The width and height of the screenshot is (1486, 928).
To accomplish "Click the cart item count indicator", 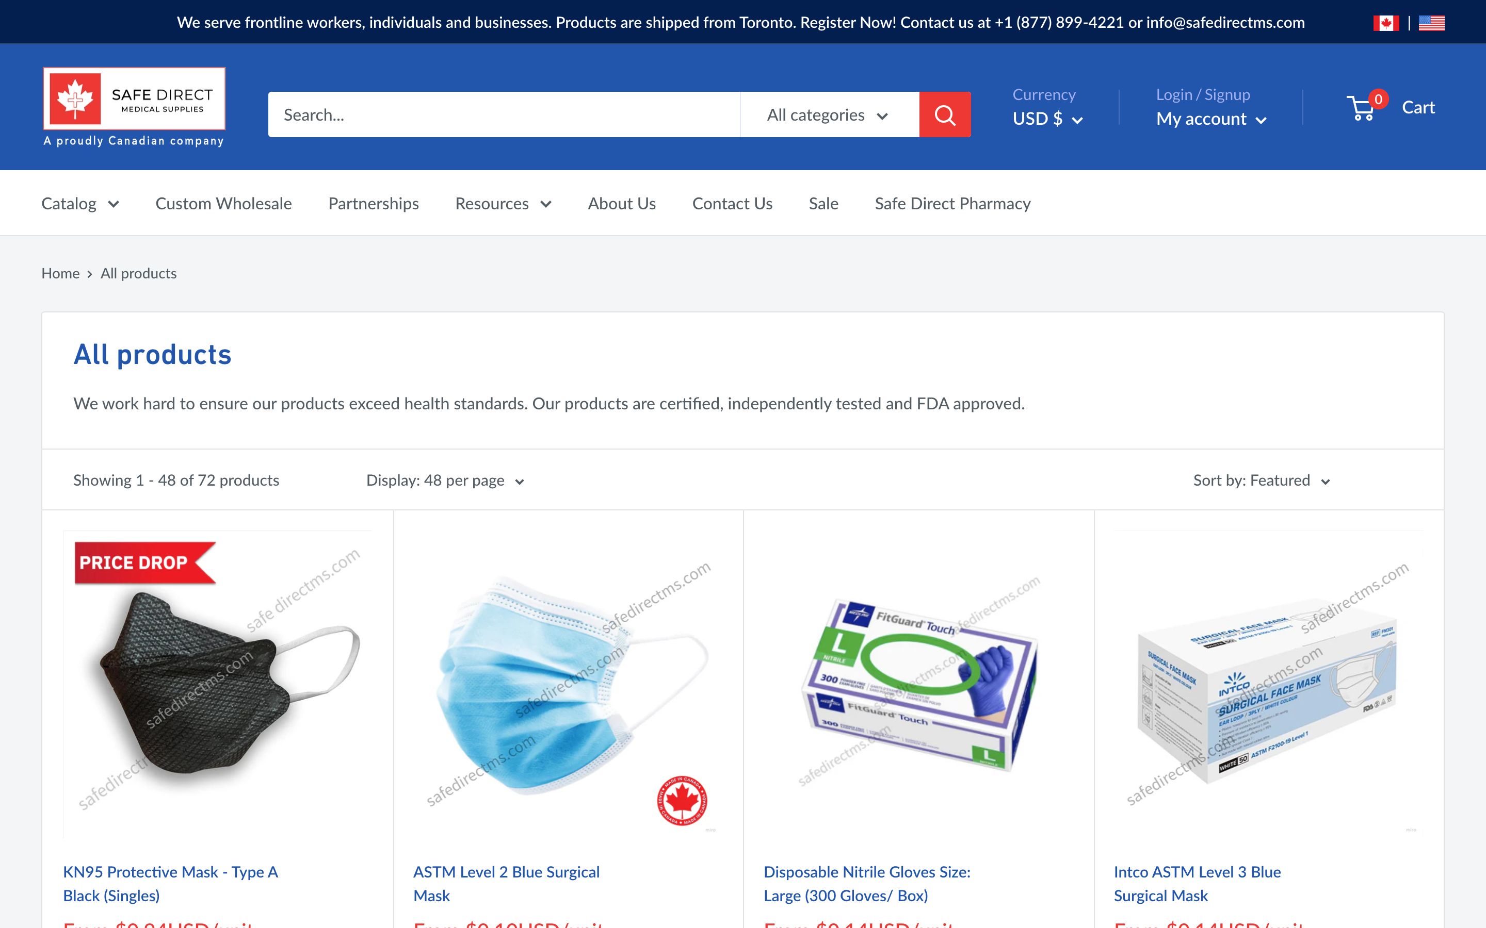I will 1379,98.
